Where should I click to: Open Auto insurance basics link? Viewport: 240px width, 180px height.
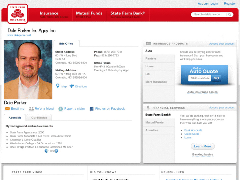pyautogui.click(x=202, y=92)
